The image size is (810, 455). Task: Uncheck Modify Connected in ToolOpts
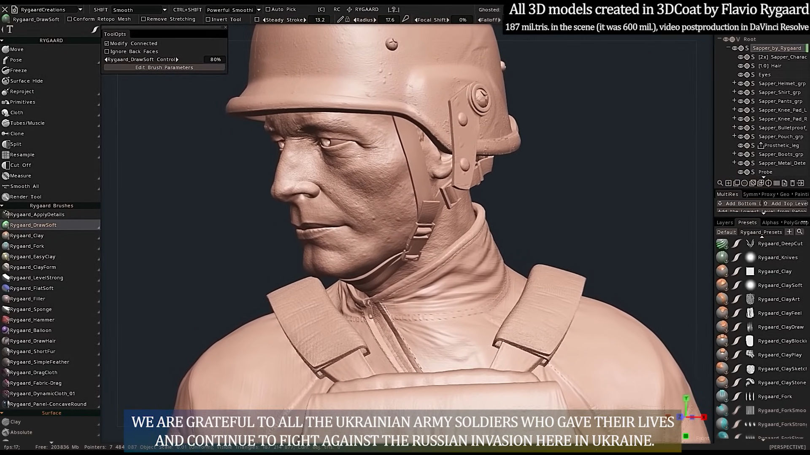(107, 43)
